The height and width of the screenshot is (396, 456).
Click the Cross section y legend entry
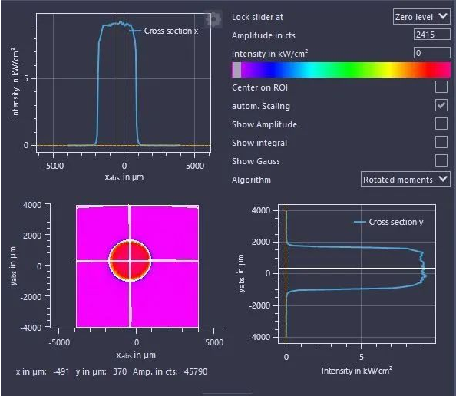click(388, 222)
